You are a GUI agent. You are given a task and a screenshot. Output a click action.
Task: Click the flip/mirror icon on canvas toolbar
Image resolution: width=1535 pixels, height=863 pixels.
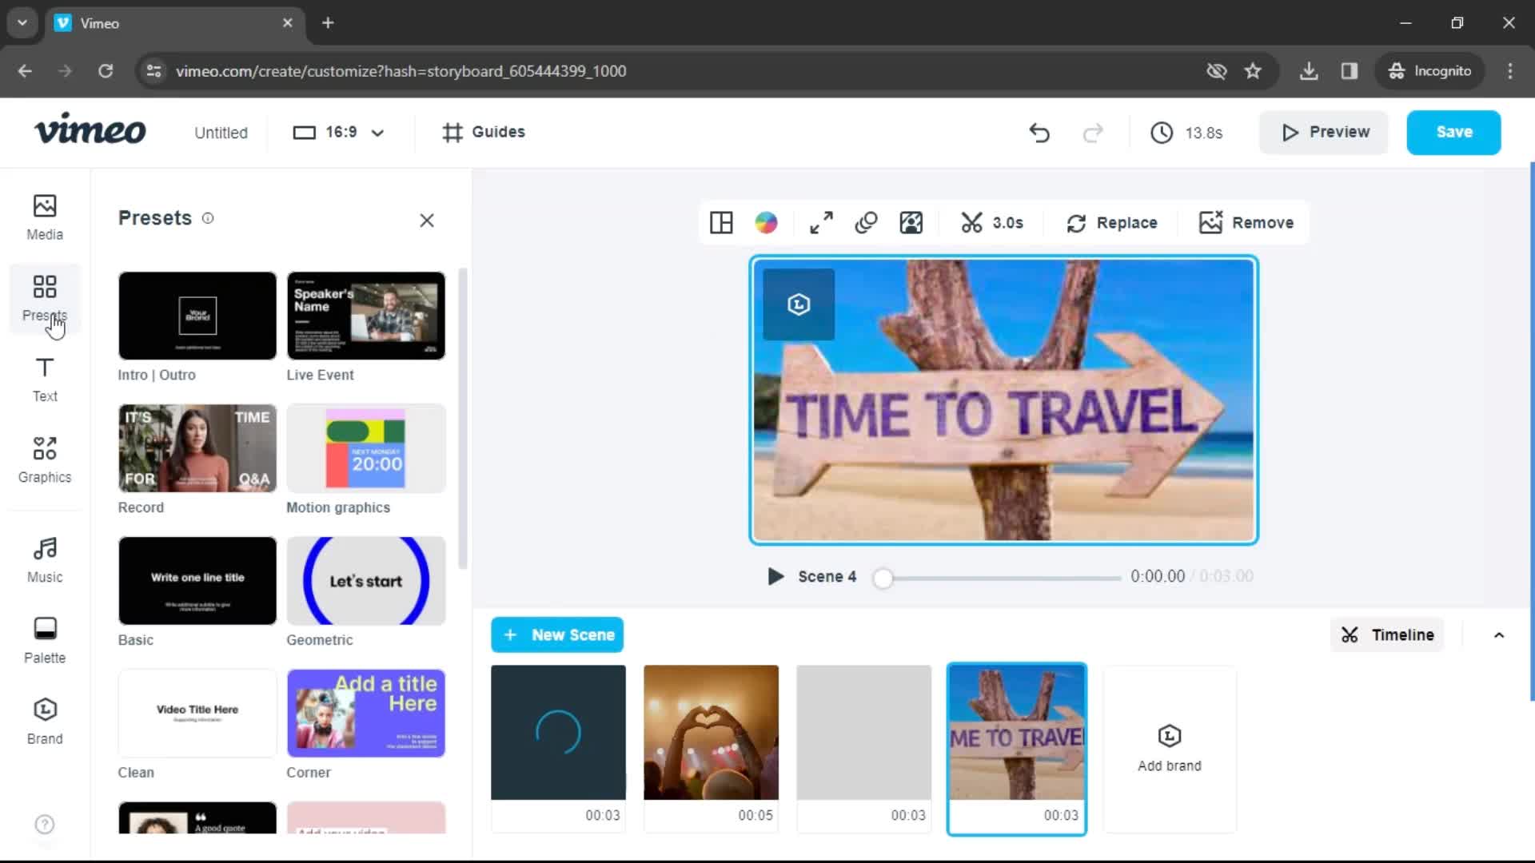(866, 222)
